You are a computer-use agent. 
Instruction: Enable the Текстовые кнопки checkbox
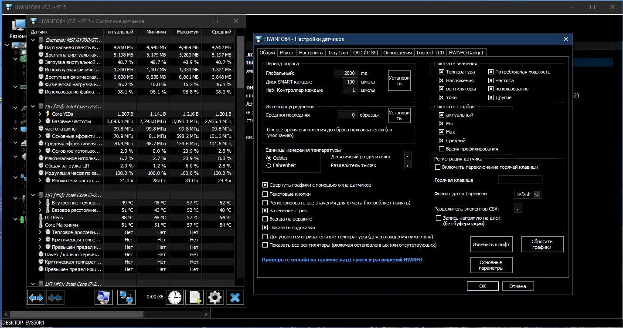[265, 194]
